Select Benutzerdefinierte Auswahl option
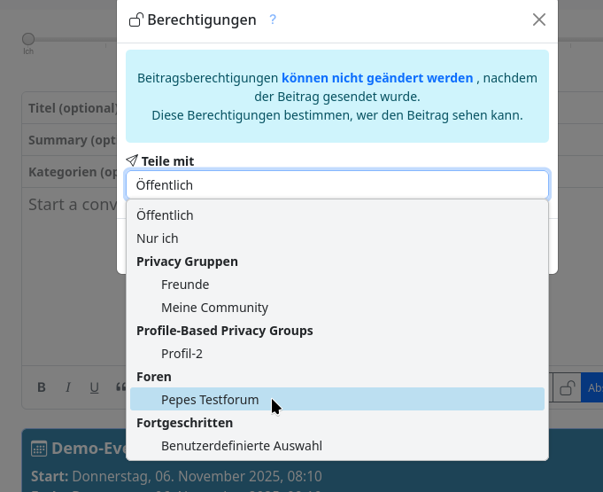This screenshot has height=492, width=603. [x=241, y=446]
